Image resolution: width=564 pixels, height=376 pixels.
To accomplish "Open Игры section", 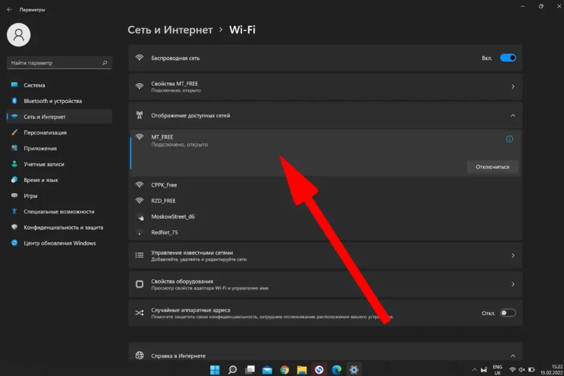I will [x=59, y=196].
